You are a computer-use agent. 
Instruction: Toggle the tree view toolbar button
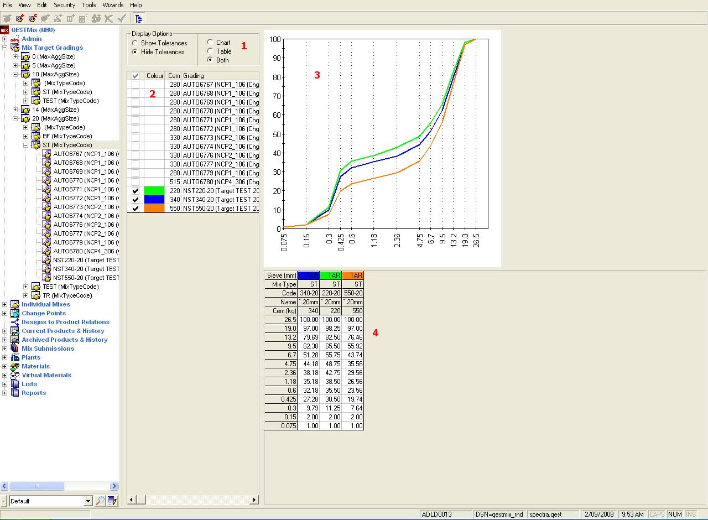pyautogui.click(x=138, y=18)
